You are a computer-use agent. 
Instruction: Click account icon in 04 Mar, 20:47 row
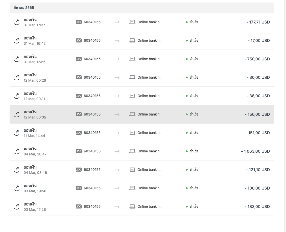click(79, 151)
